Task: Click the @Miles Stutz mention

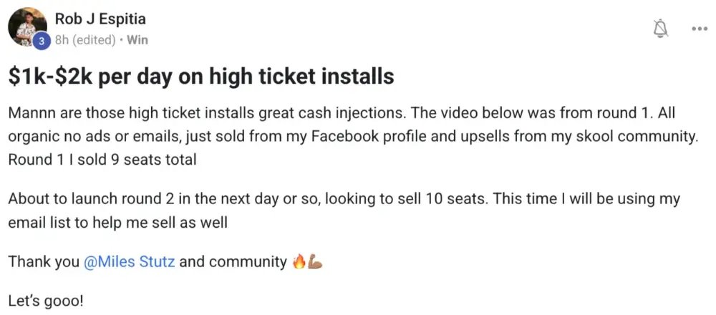Action: (129, 261)
